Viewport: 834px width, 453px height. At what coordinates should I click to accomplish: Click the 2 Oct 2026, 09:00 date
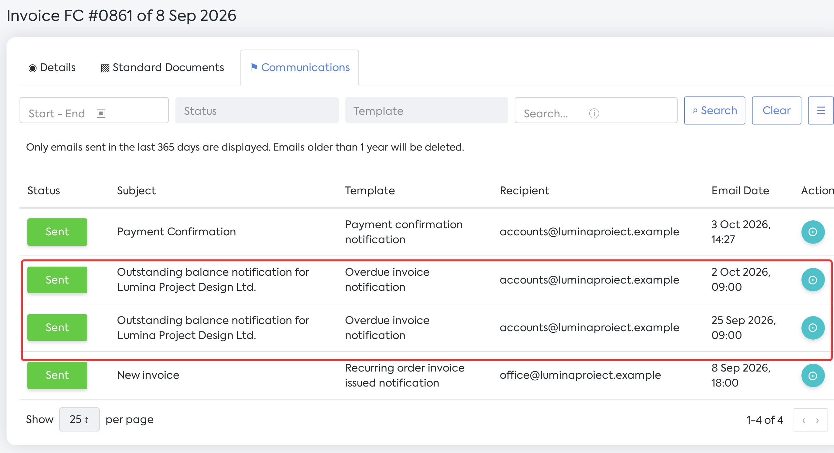click(741, 280)
